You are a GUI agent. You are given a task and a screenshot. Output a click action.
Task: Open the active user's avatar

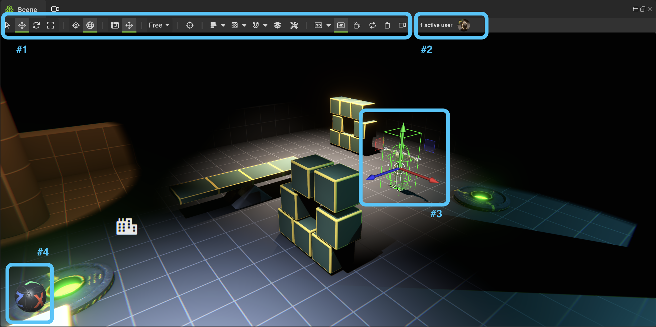pyautogui.click(x=464, y=25)
